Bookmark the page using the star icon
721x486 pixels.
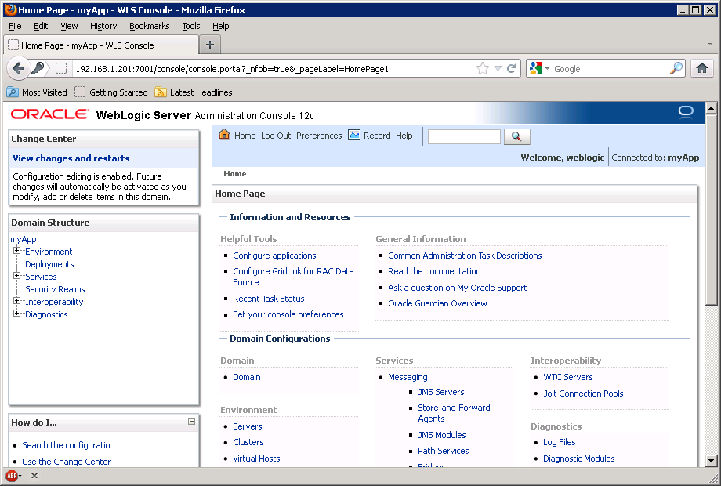[x=482, y=68]
